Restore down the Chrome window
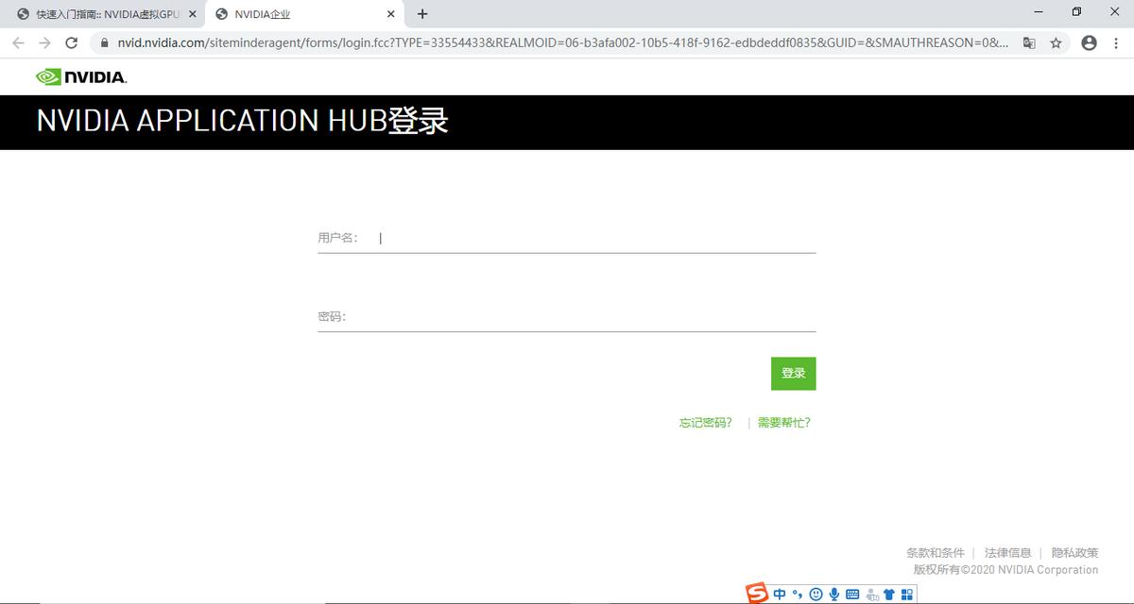The width and height of the screenshot is (1134, 604). tap(1076, 12)
